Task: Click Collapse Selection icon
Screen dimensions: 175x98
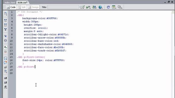Action: (5, 25)
